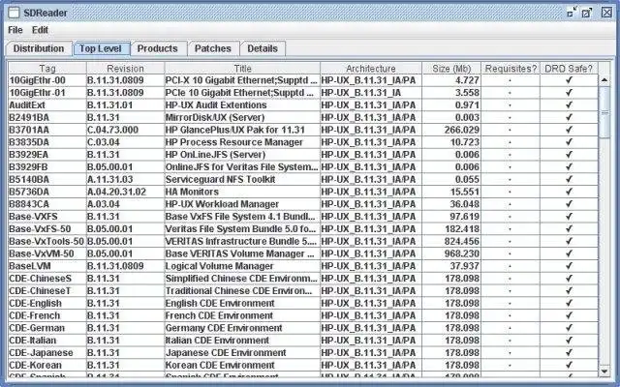Sort by the Revision column header
This screenshot has height=387, width=620.
125,69
